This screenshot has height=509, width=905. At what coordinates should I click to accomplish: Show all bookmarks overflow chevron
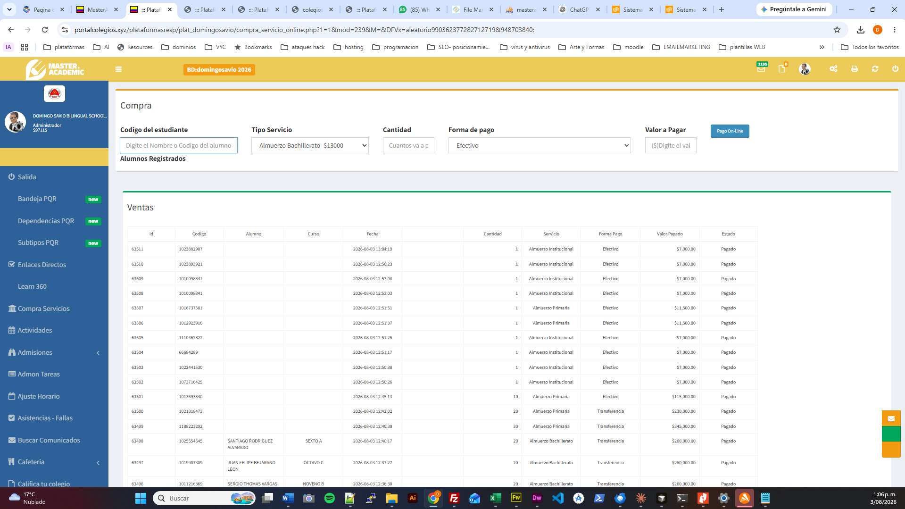coord(822,47)
